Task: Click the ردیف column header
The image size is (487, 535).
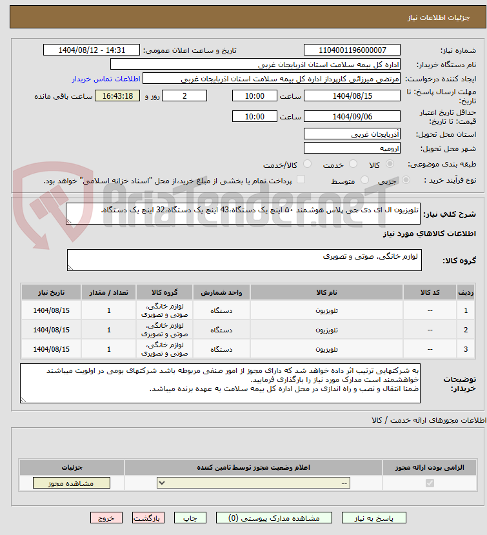Action: coord(466,292)
